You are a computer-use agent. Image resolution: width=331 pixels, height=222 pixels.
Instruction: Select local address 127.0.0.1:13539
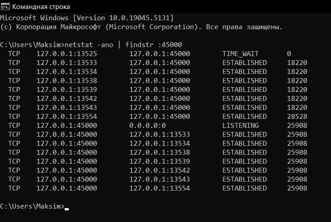point(66,90)
